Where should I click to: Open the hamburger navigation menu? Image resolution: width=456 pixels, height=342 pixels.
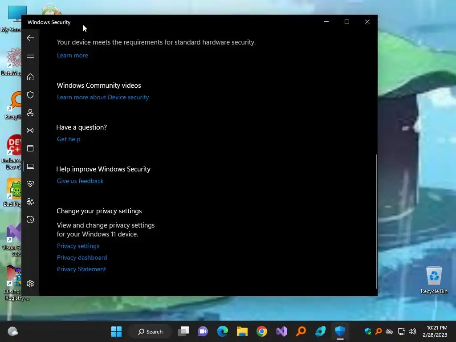pyautogui.click(x=30, y=56)
